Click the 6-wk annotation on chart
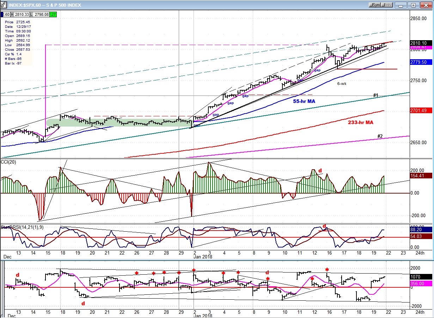This screenshot has width=434, height=318. point(342,84)
